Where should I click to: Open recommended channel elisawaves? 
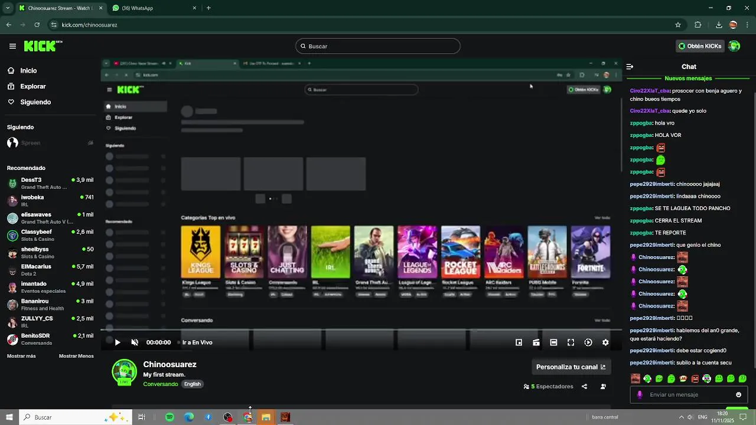(x=50, y=218)
